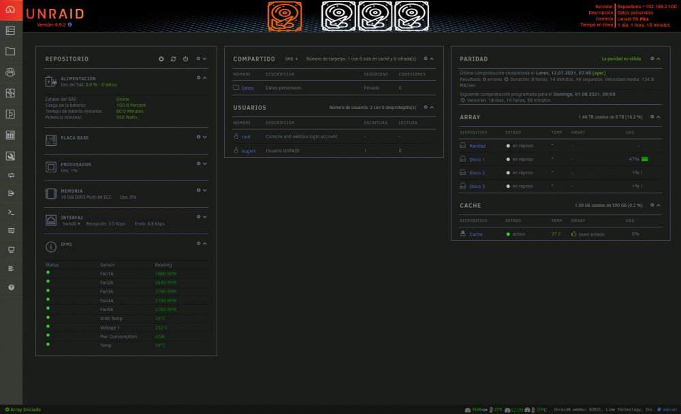Open Cache gear settings
Screen dimensions: 681x414
[652, 205]
